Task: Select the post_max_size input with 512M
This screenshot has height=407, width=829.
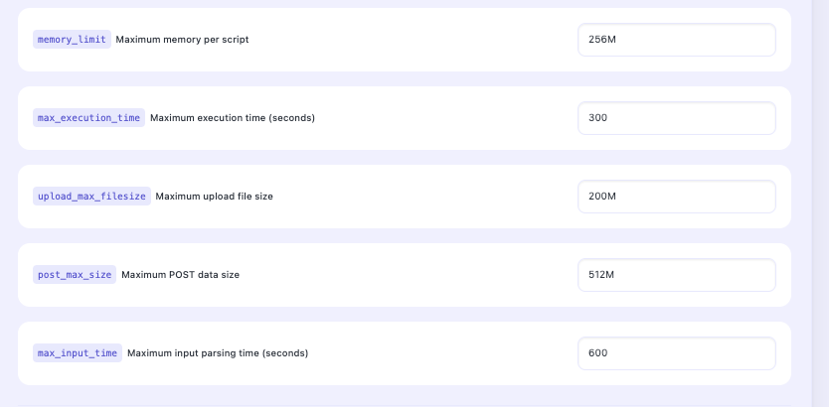Action: click(676, 275)
